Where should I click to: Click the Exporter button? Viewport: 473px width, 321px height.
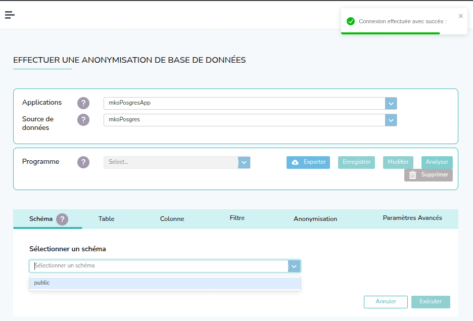308,162
